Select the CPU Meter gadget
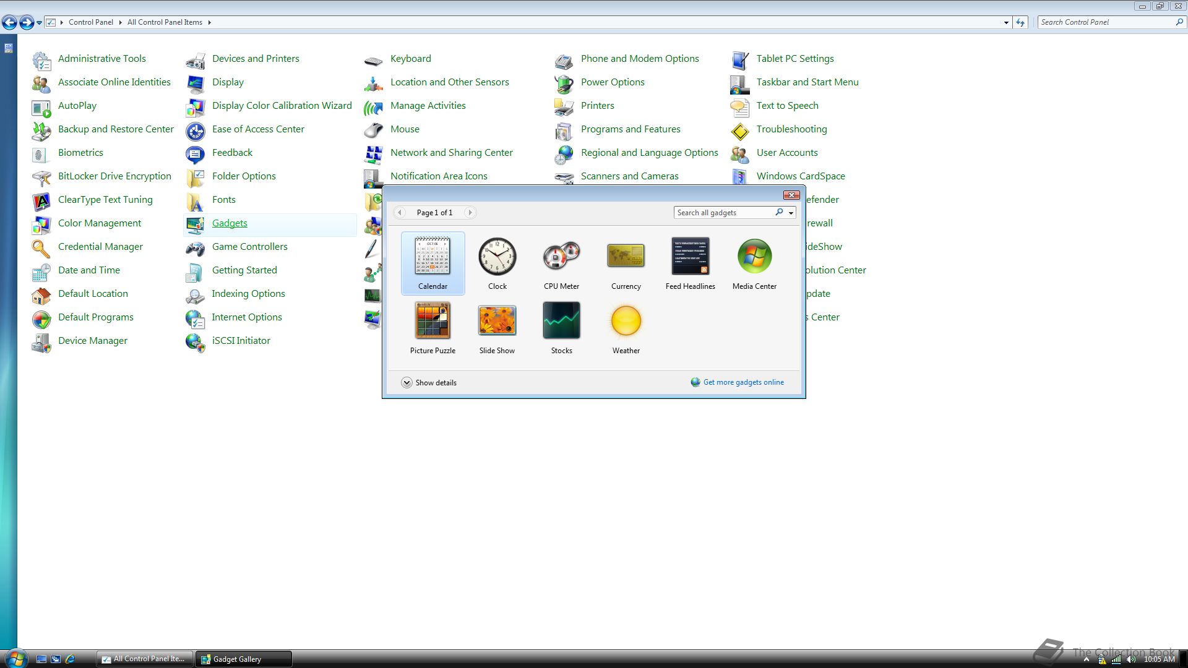1188x668 pixels. 561,263
